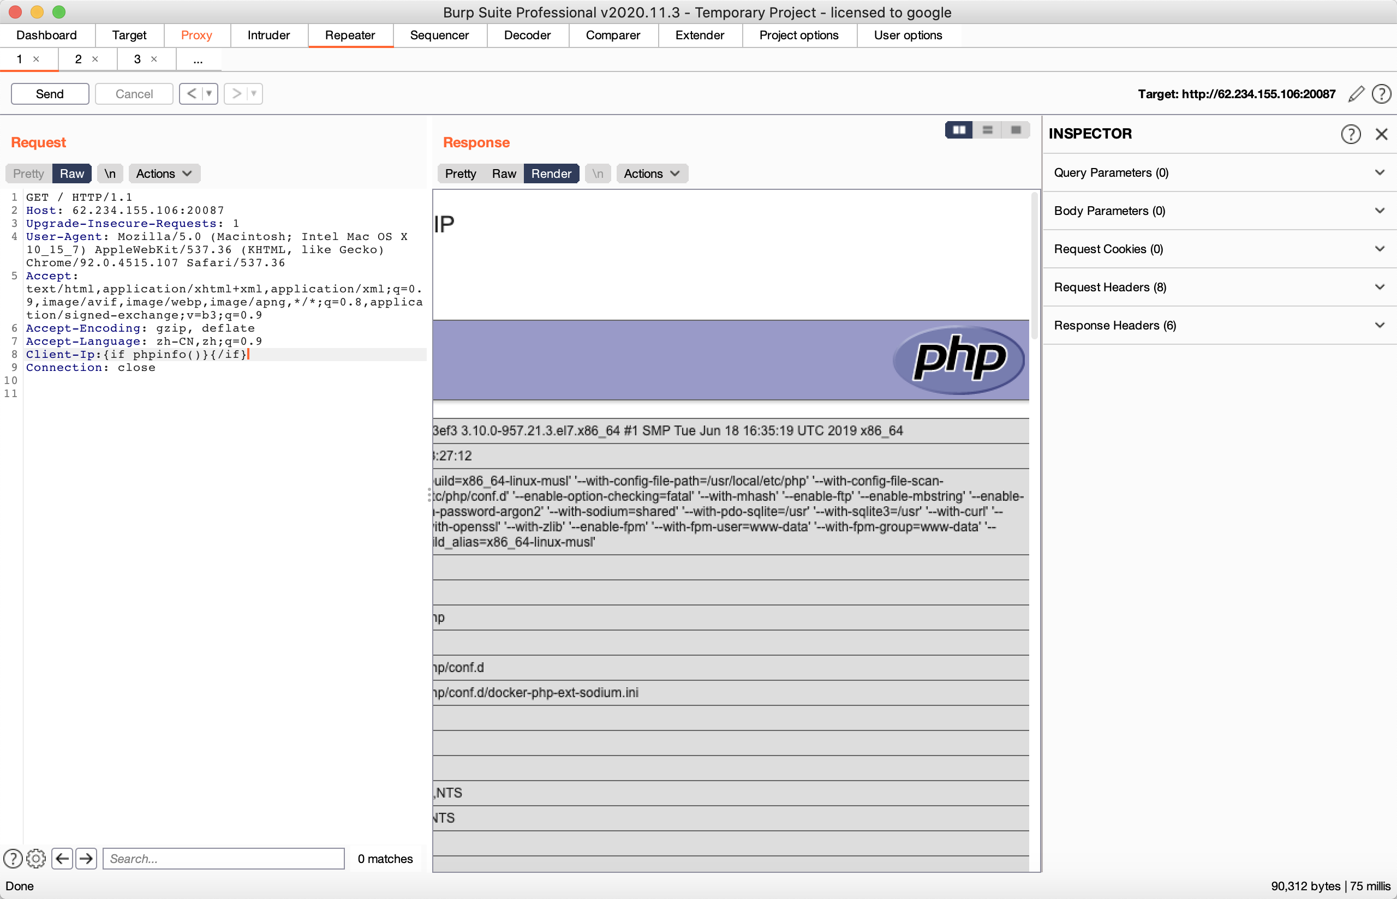Click the Accept-Language header line

click(144, 341)
